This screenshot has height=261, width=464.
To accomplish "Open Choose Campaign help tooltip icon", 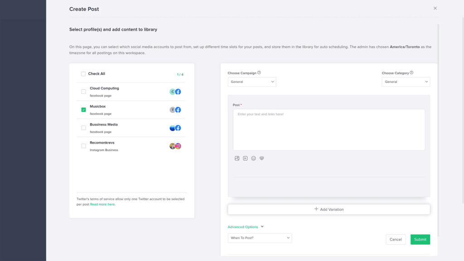I will (x=259, y=73).
